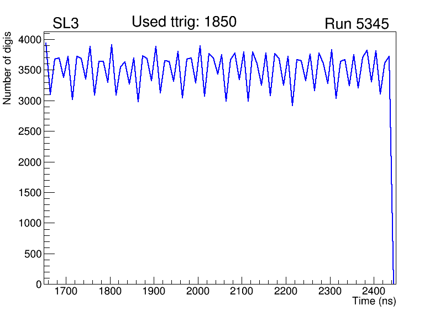Click the 1700 x-axis tick label
The image size is (440, 316).
tap(66, 291)
